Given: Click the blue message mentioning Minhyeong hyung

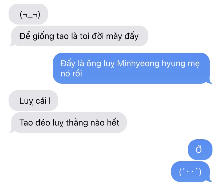Looking at the screenshot, I should click(132, 68).
